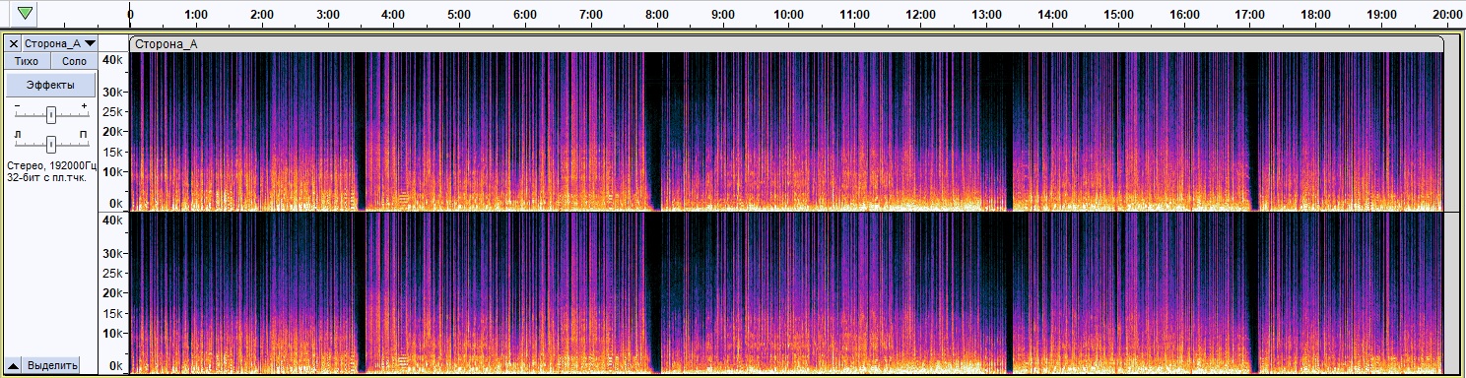Click 15:00 mark on the timeline ruler
1466x378 pixels.
[1117, 15]
